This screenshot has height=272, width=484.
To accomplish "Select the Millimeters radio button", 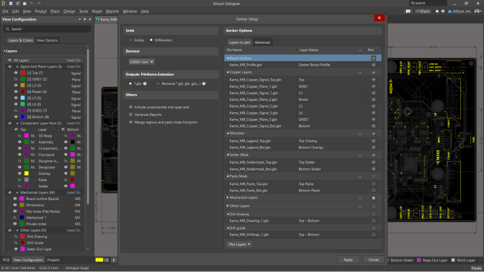I will coord(151,40).
